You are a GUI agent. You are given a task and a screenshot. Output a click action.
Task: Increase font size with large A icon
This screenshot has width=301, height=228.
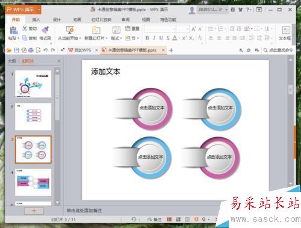193,29
